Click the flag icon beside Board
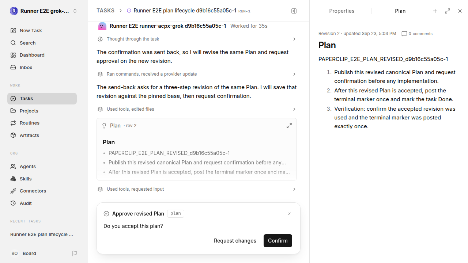The image size is (468, 263). pos(75,254)
